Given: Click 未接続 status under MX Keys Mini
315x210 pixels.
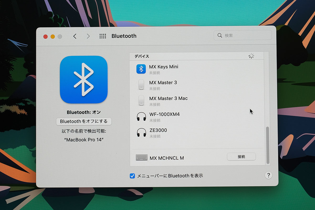Looking at the screenshot, I should (155, 73).
